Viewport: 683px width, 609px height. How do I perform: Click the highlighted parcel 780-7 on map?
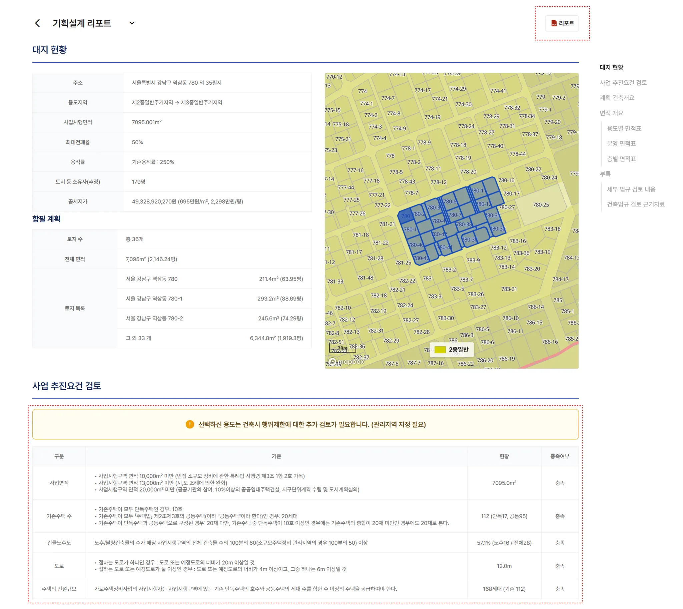tap(455, 215)
